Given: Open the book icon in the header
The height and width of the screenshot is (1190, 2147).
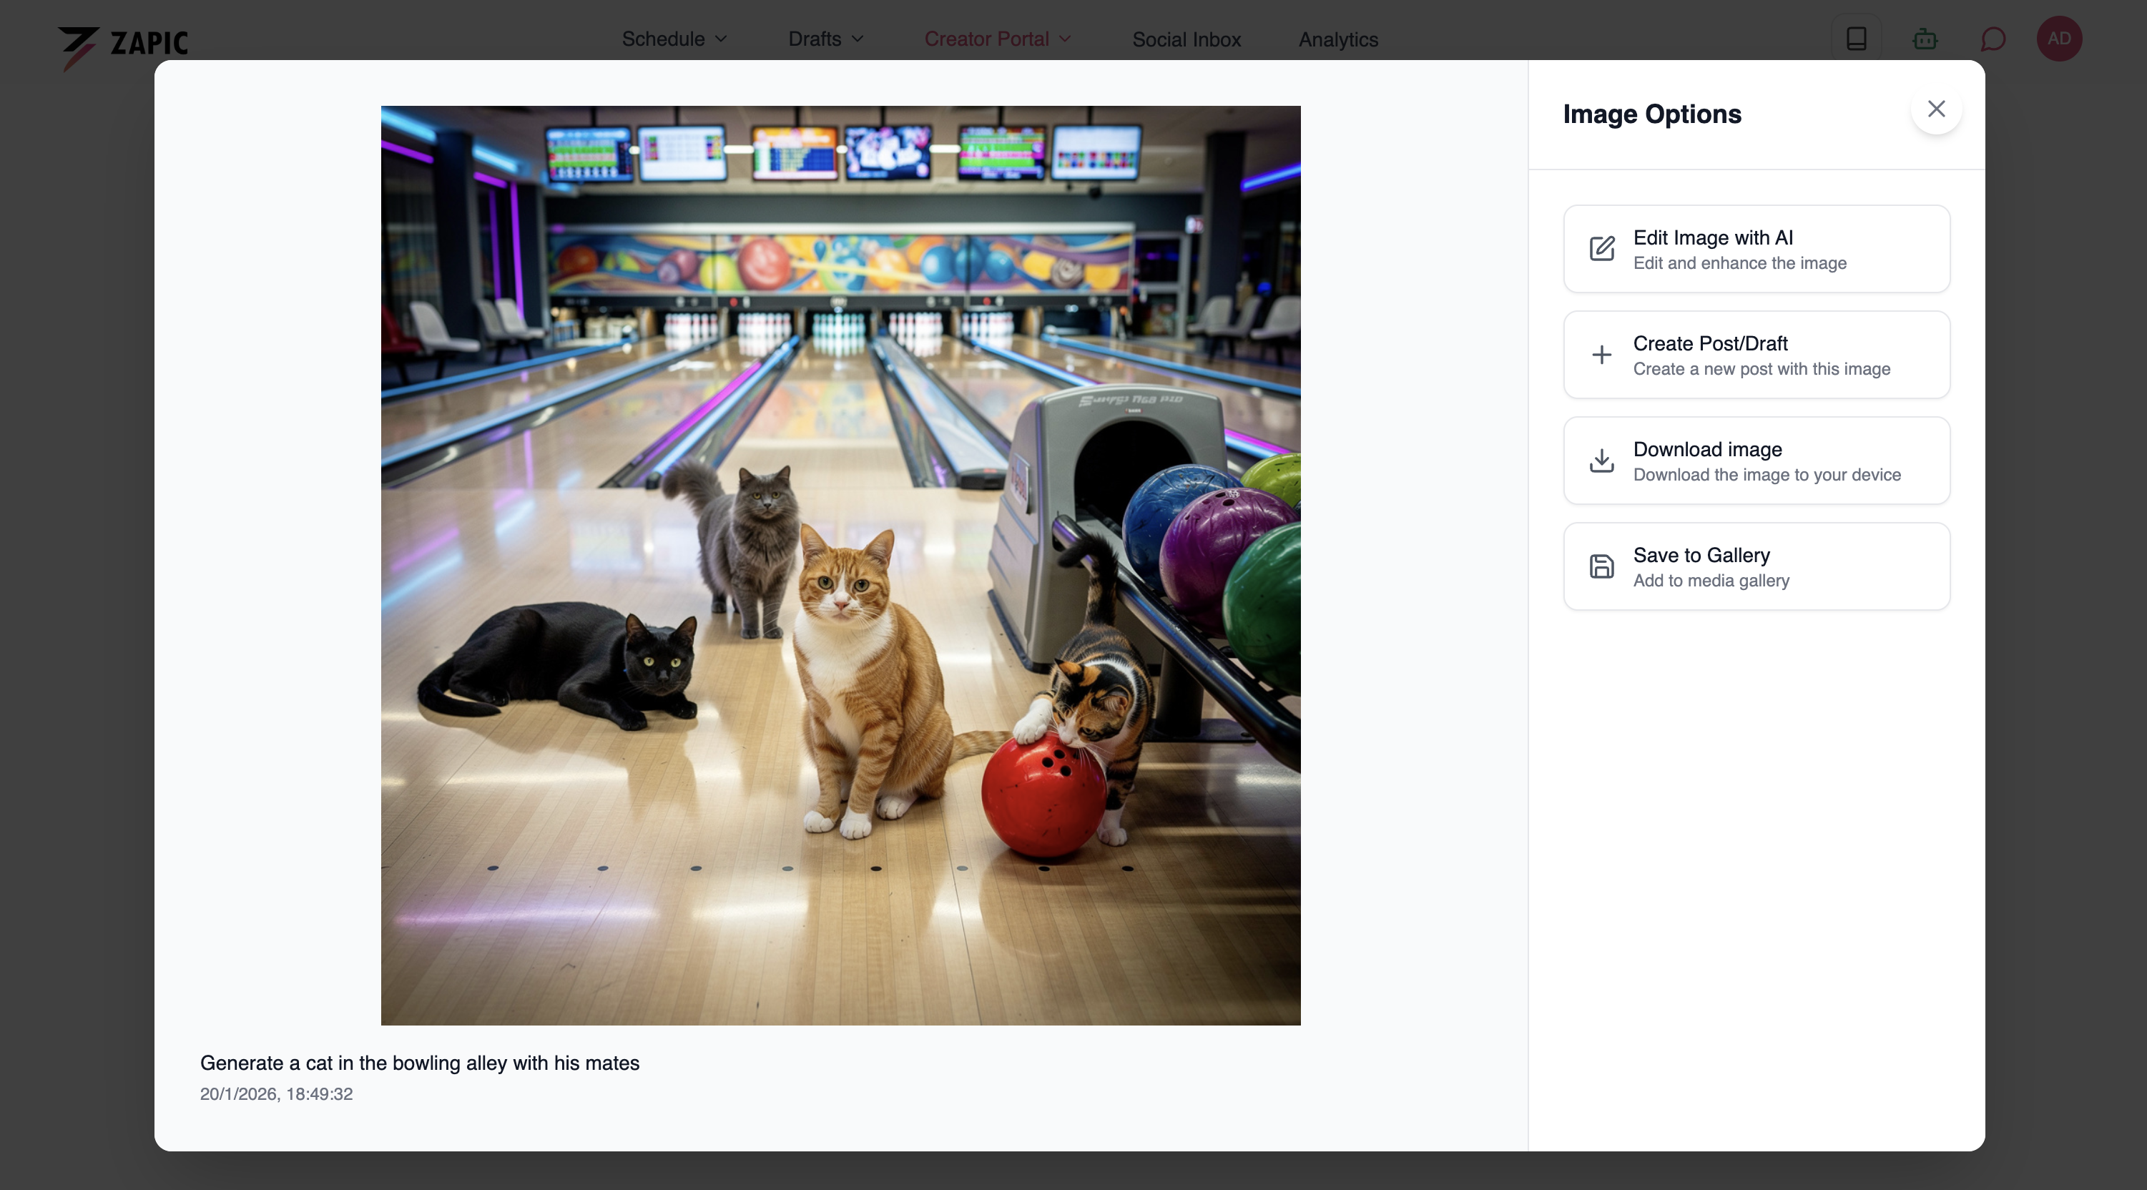Looking at the screenshot, I should pos(1855,39).
